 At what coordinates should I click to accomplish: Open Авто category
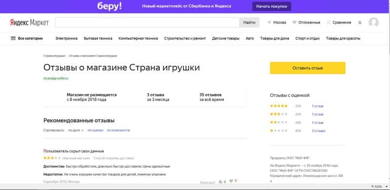pos(250,38)
